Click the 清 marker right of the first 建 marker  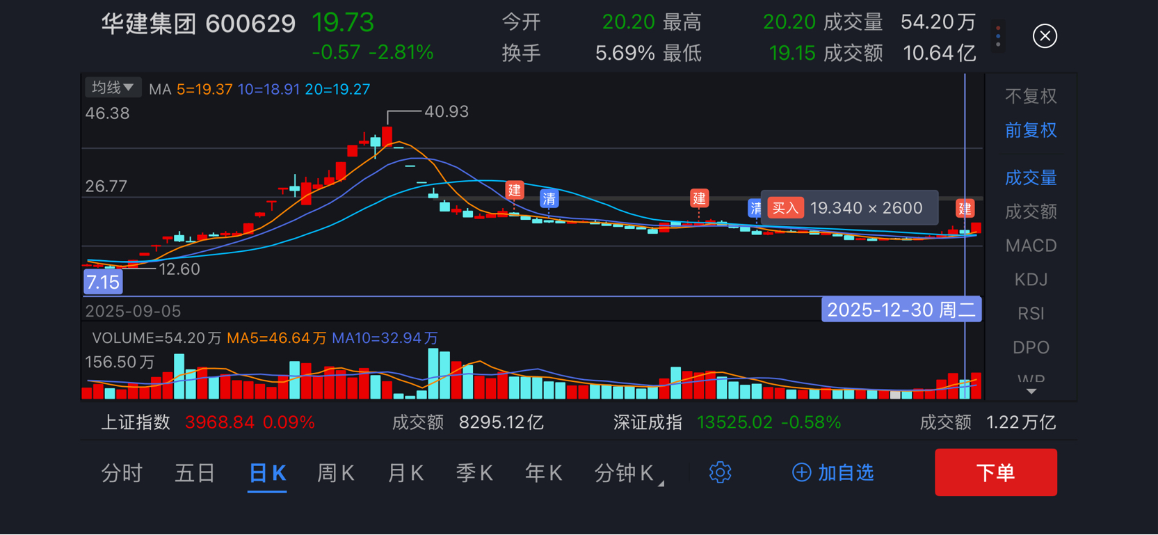click(x=549, y=199)
